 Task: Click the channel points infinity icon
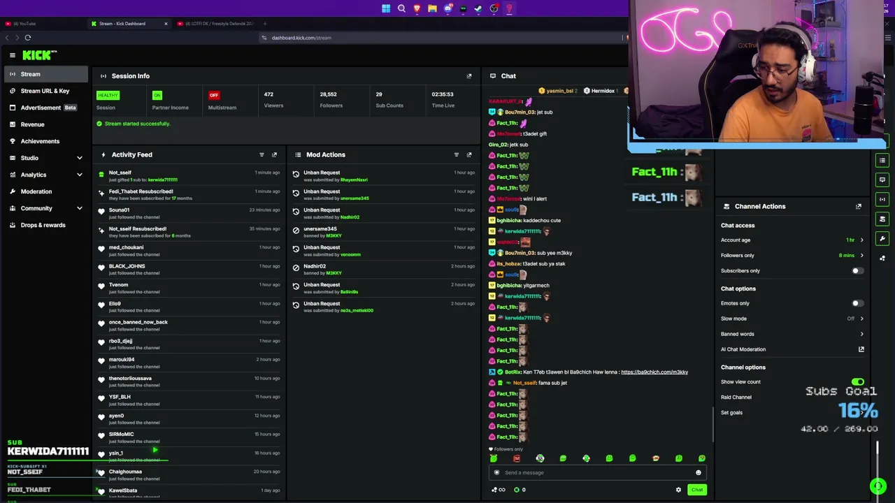pyautogui.click(x=499, y=490)
